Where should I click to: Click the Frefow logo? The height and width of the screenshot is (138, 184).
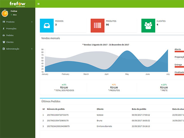point(18,3)
